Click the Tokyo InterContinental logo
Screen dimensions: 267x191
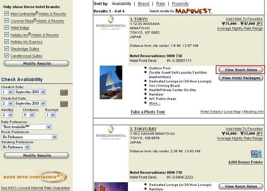coord(111,23)
